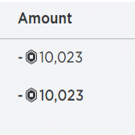Screen dimensions: 135x135
Task: Click the divider line under the Amount header
Action: coord(67,39)
